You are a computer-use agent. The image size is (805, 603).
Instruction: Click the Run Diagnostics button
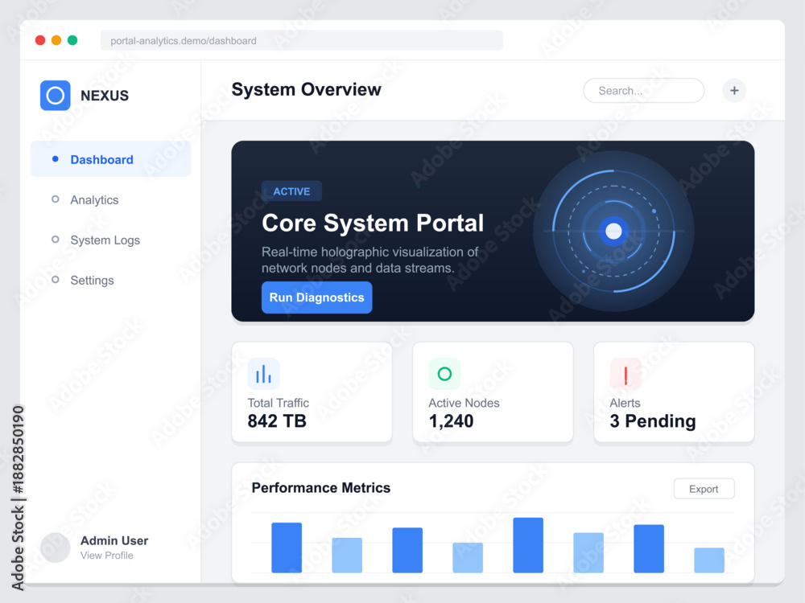[316, 297]
